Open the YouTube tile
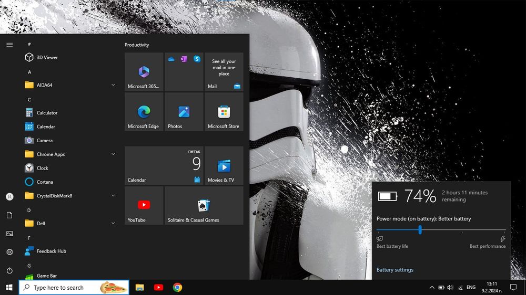This screenshot has height=295, width=526. [x=144, y=206]
